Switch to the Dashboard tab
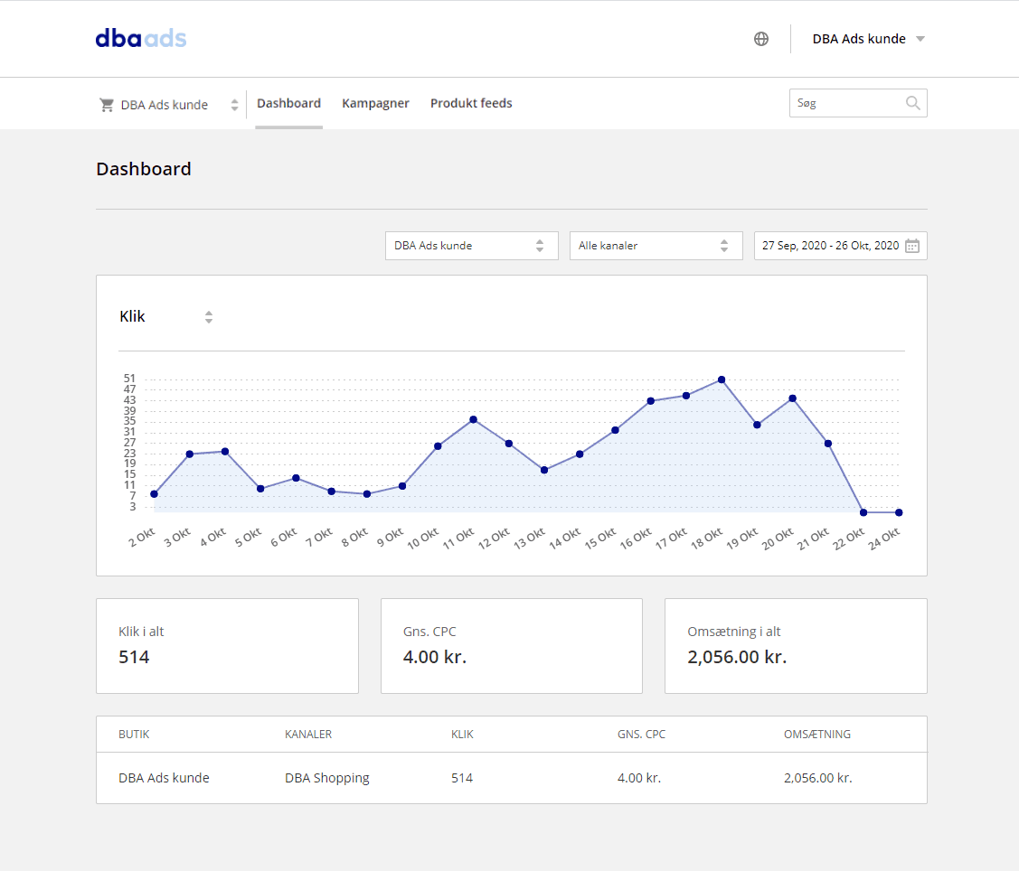The height and width of the screenshot is (871, 1019). point(288,103)
